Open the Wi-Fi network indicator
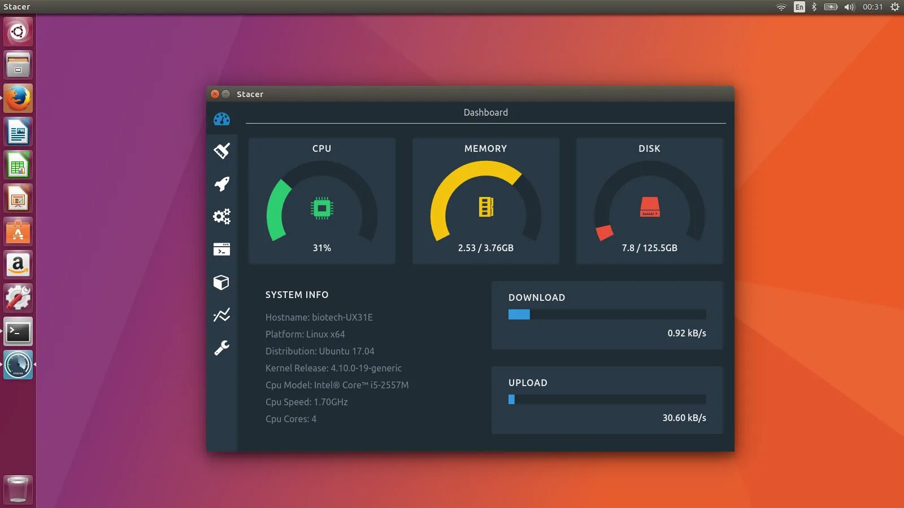The height and width of the screenshot is (508, 904). (781, 7)
